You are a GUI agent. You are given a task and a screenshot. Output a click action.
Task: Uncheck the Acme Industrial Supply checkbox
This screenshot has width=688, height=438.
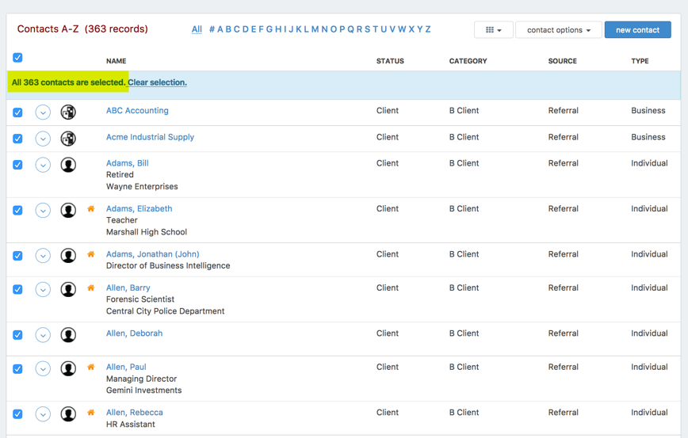[17, 139]
